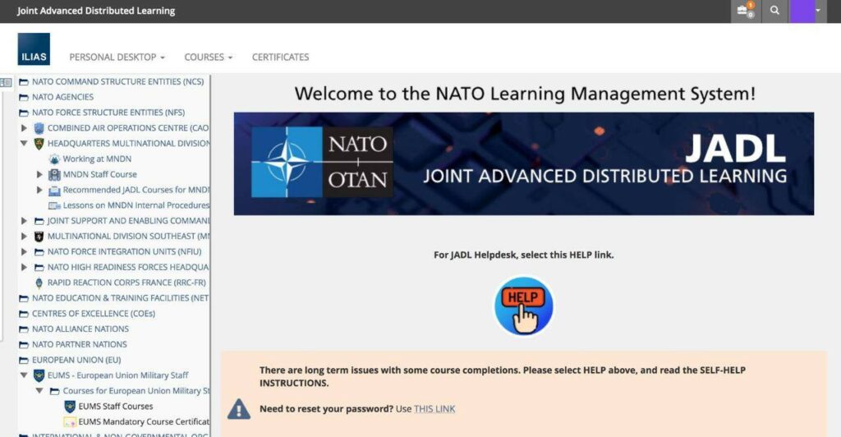Click the purple user avatar swatch
Viewport: 841px width, 437px height.
[x=801, y=11]
